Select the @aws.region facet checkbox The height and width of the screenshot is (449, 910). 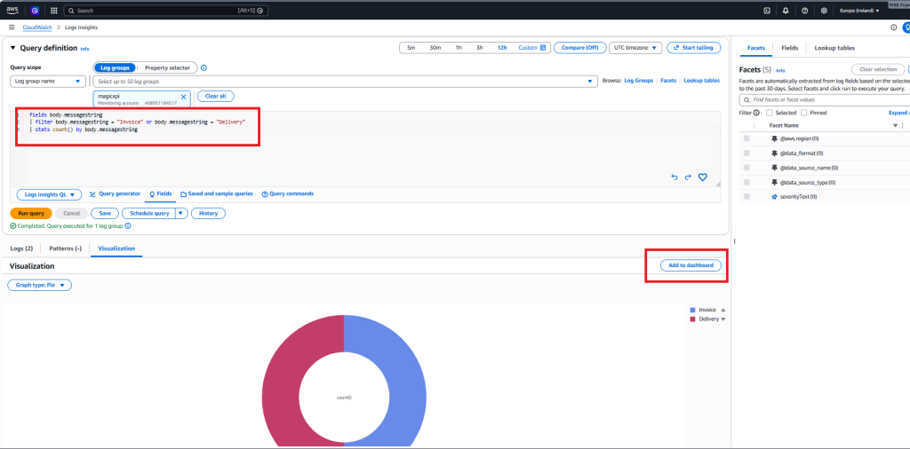click(746, 139)
